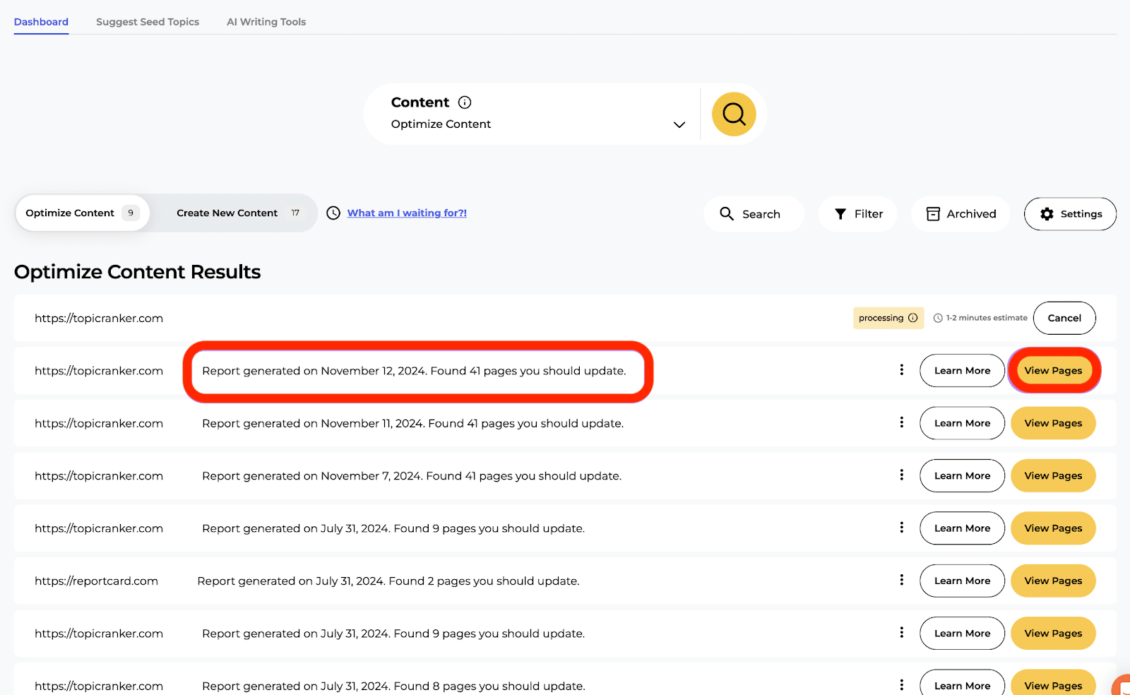Open the Content info tooltip icon
The image size is (1130, 695).
coord(465,102)
